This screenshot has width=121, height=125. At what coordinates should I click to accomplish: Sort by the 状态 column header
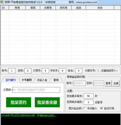100,8
